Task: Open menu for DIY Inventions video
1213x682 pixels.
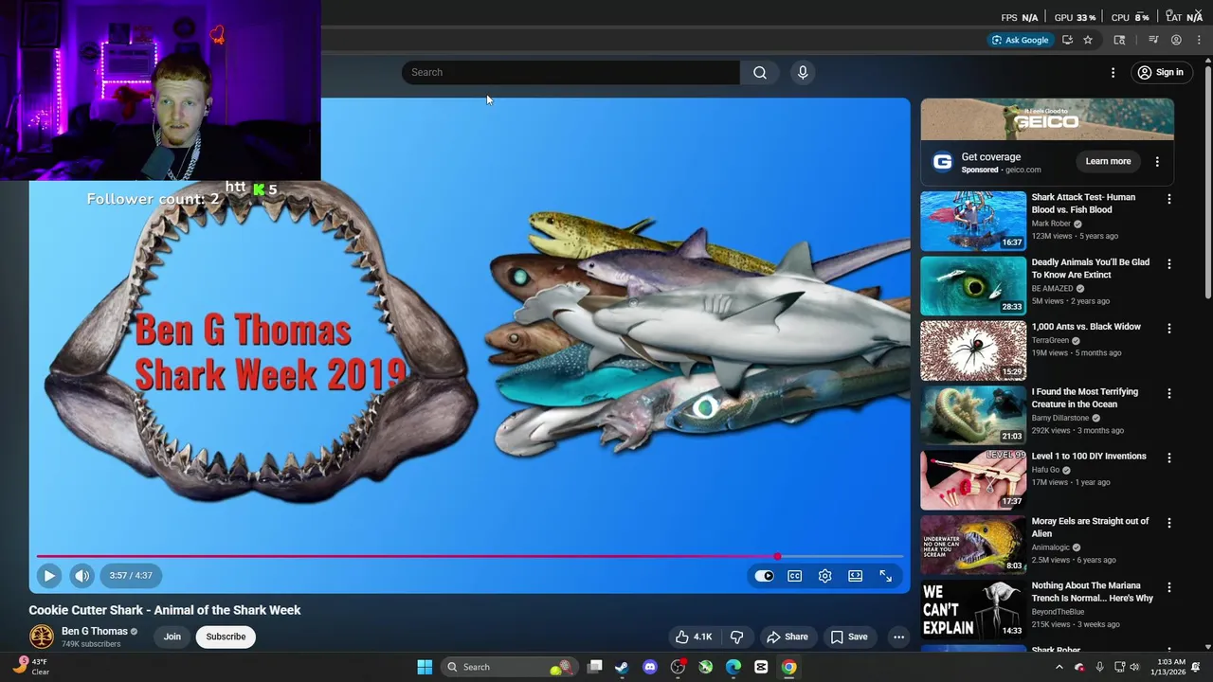Action: tap(1168, 458)
